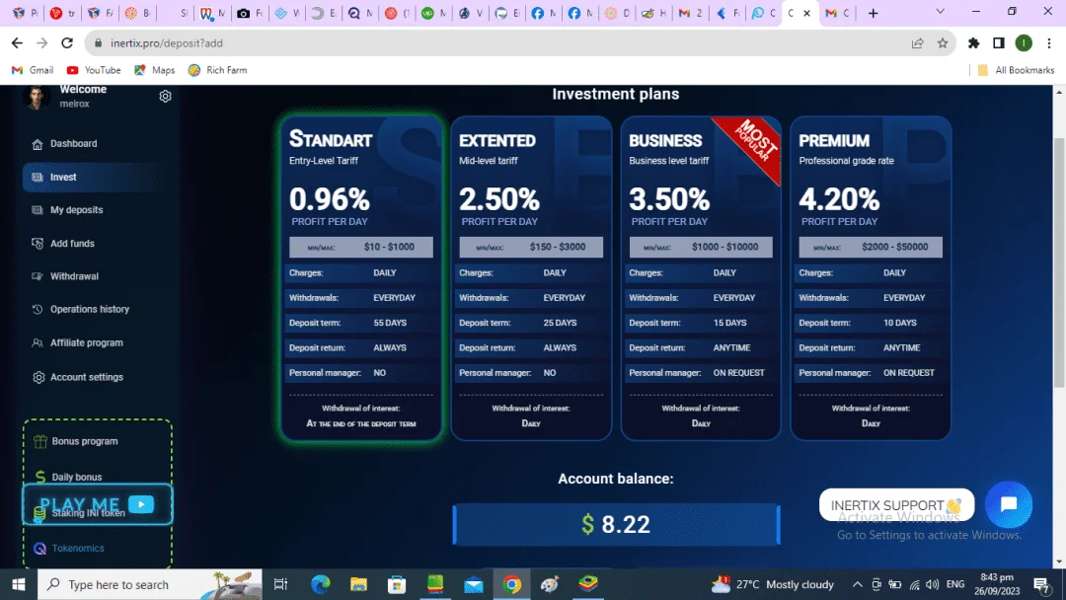Open the Withdrawal page
Screen dimensions: 1066x600
74,276
